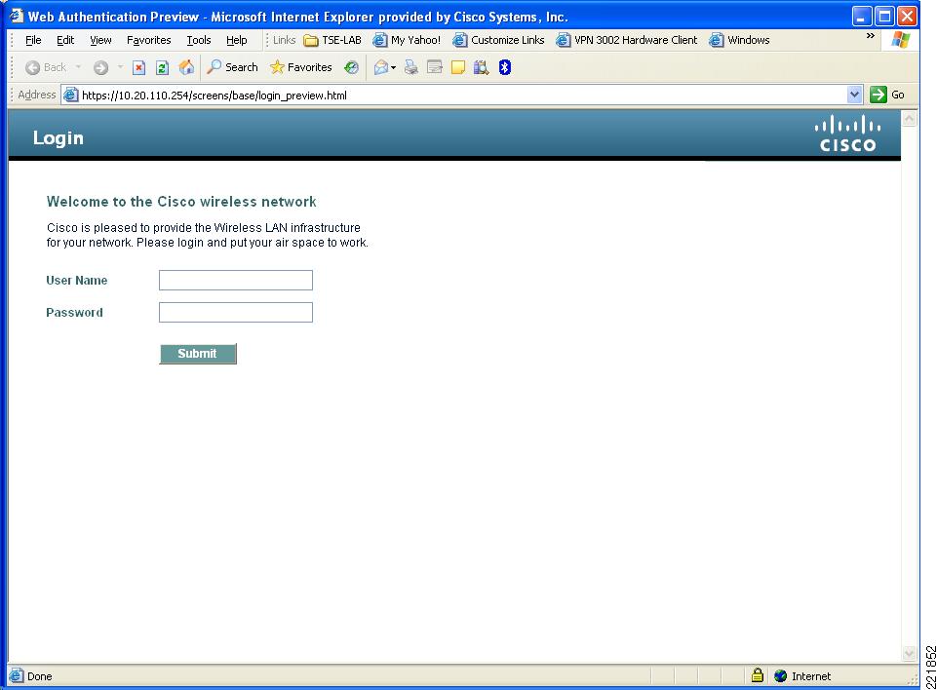Click the green Go arrow button
937x690 pixels.
point(878,95)
